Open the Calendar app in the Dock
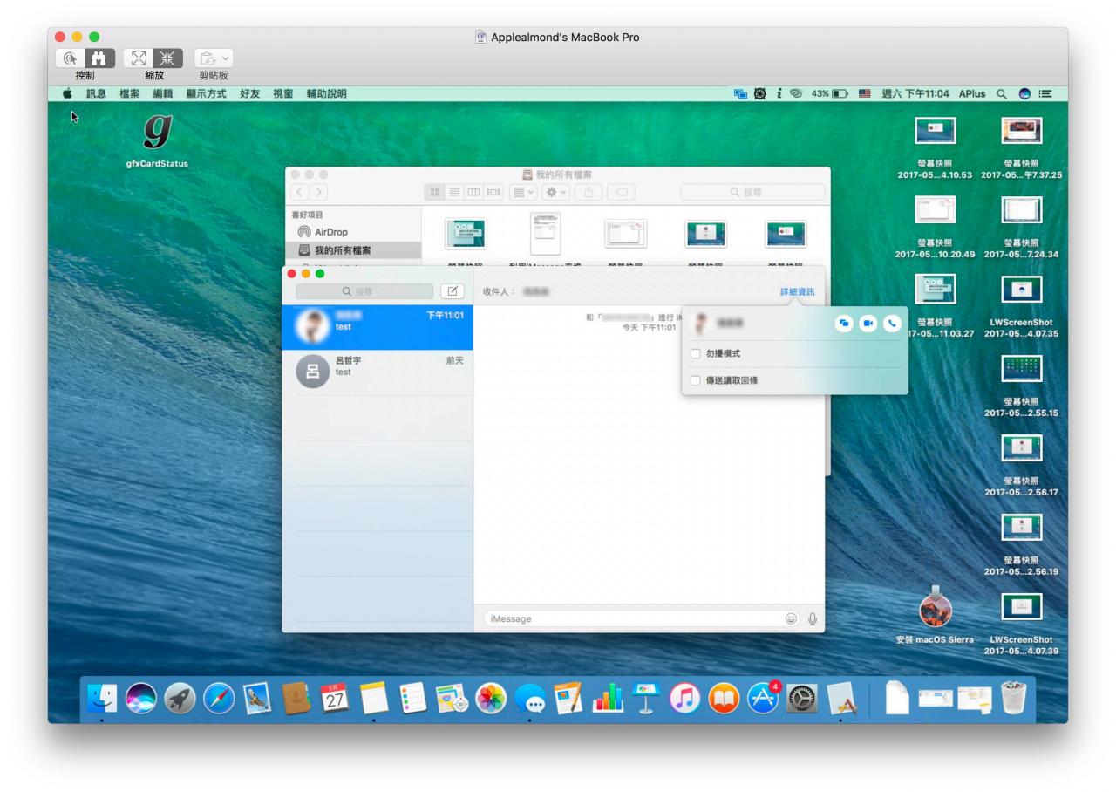The image size is (1116, 792). point(335,698)
